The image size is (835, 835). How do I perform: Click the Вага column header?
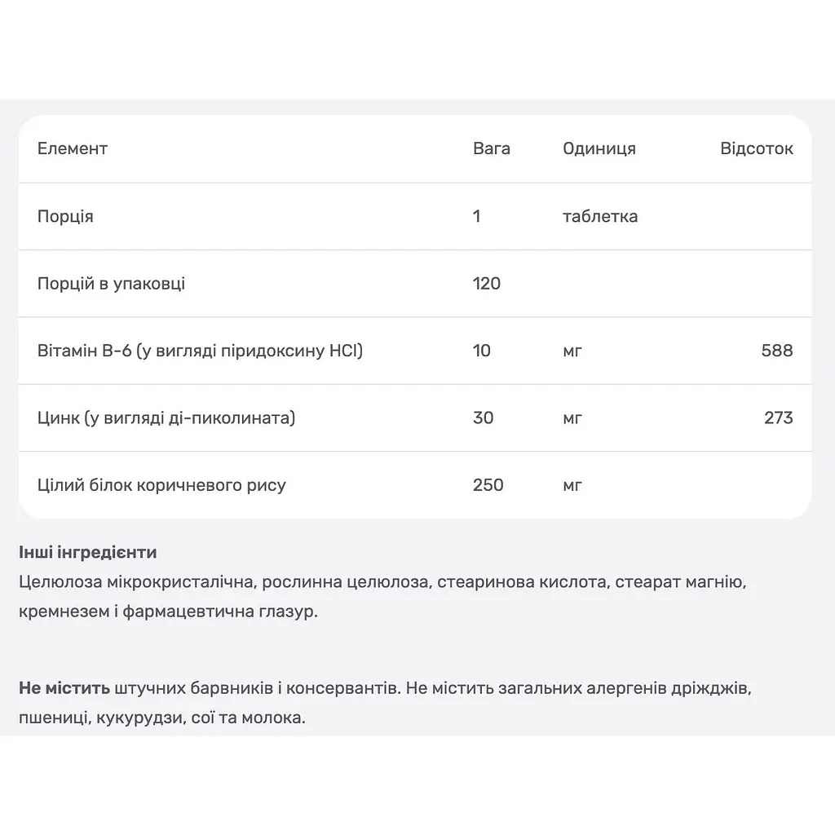(x=492, y=148)
